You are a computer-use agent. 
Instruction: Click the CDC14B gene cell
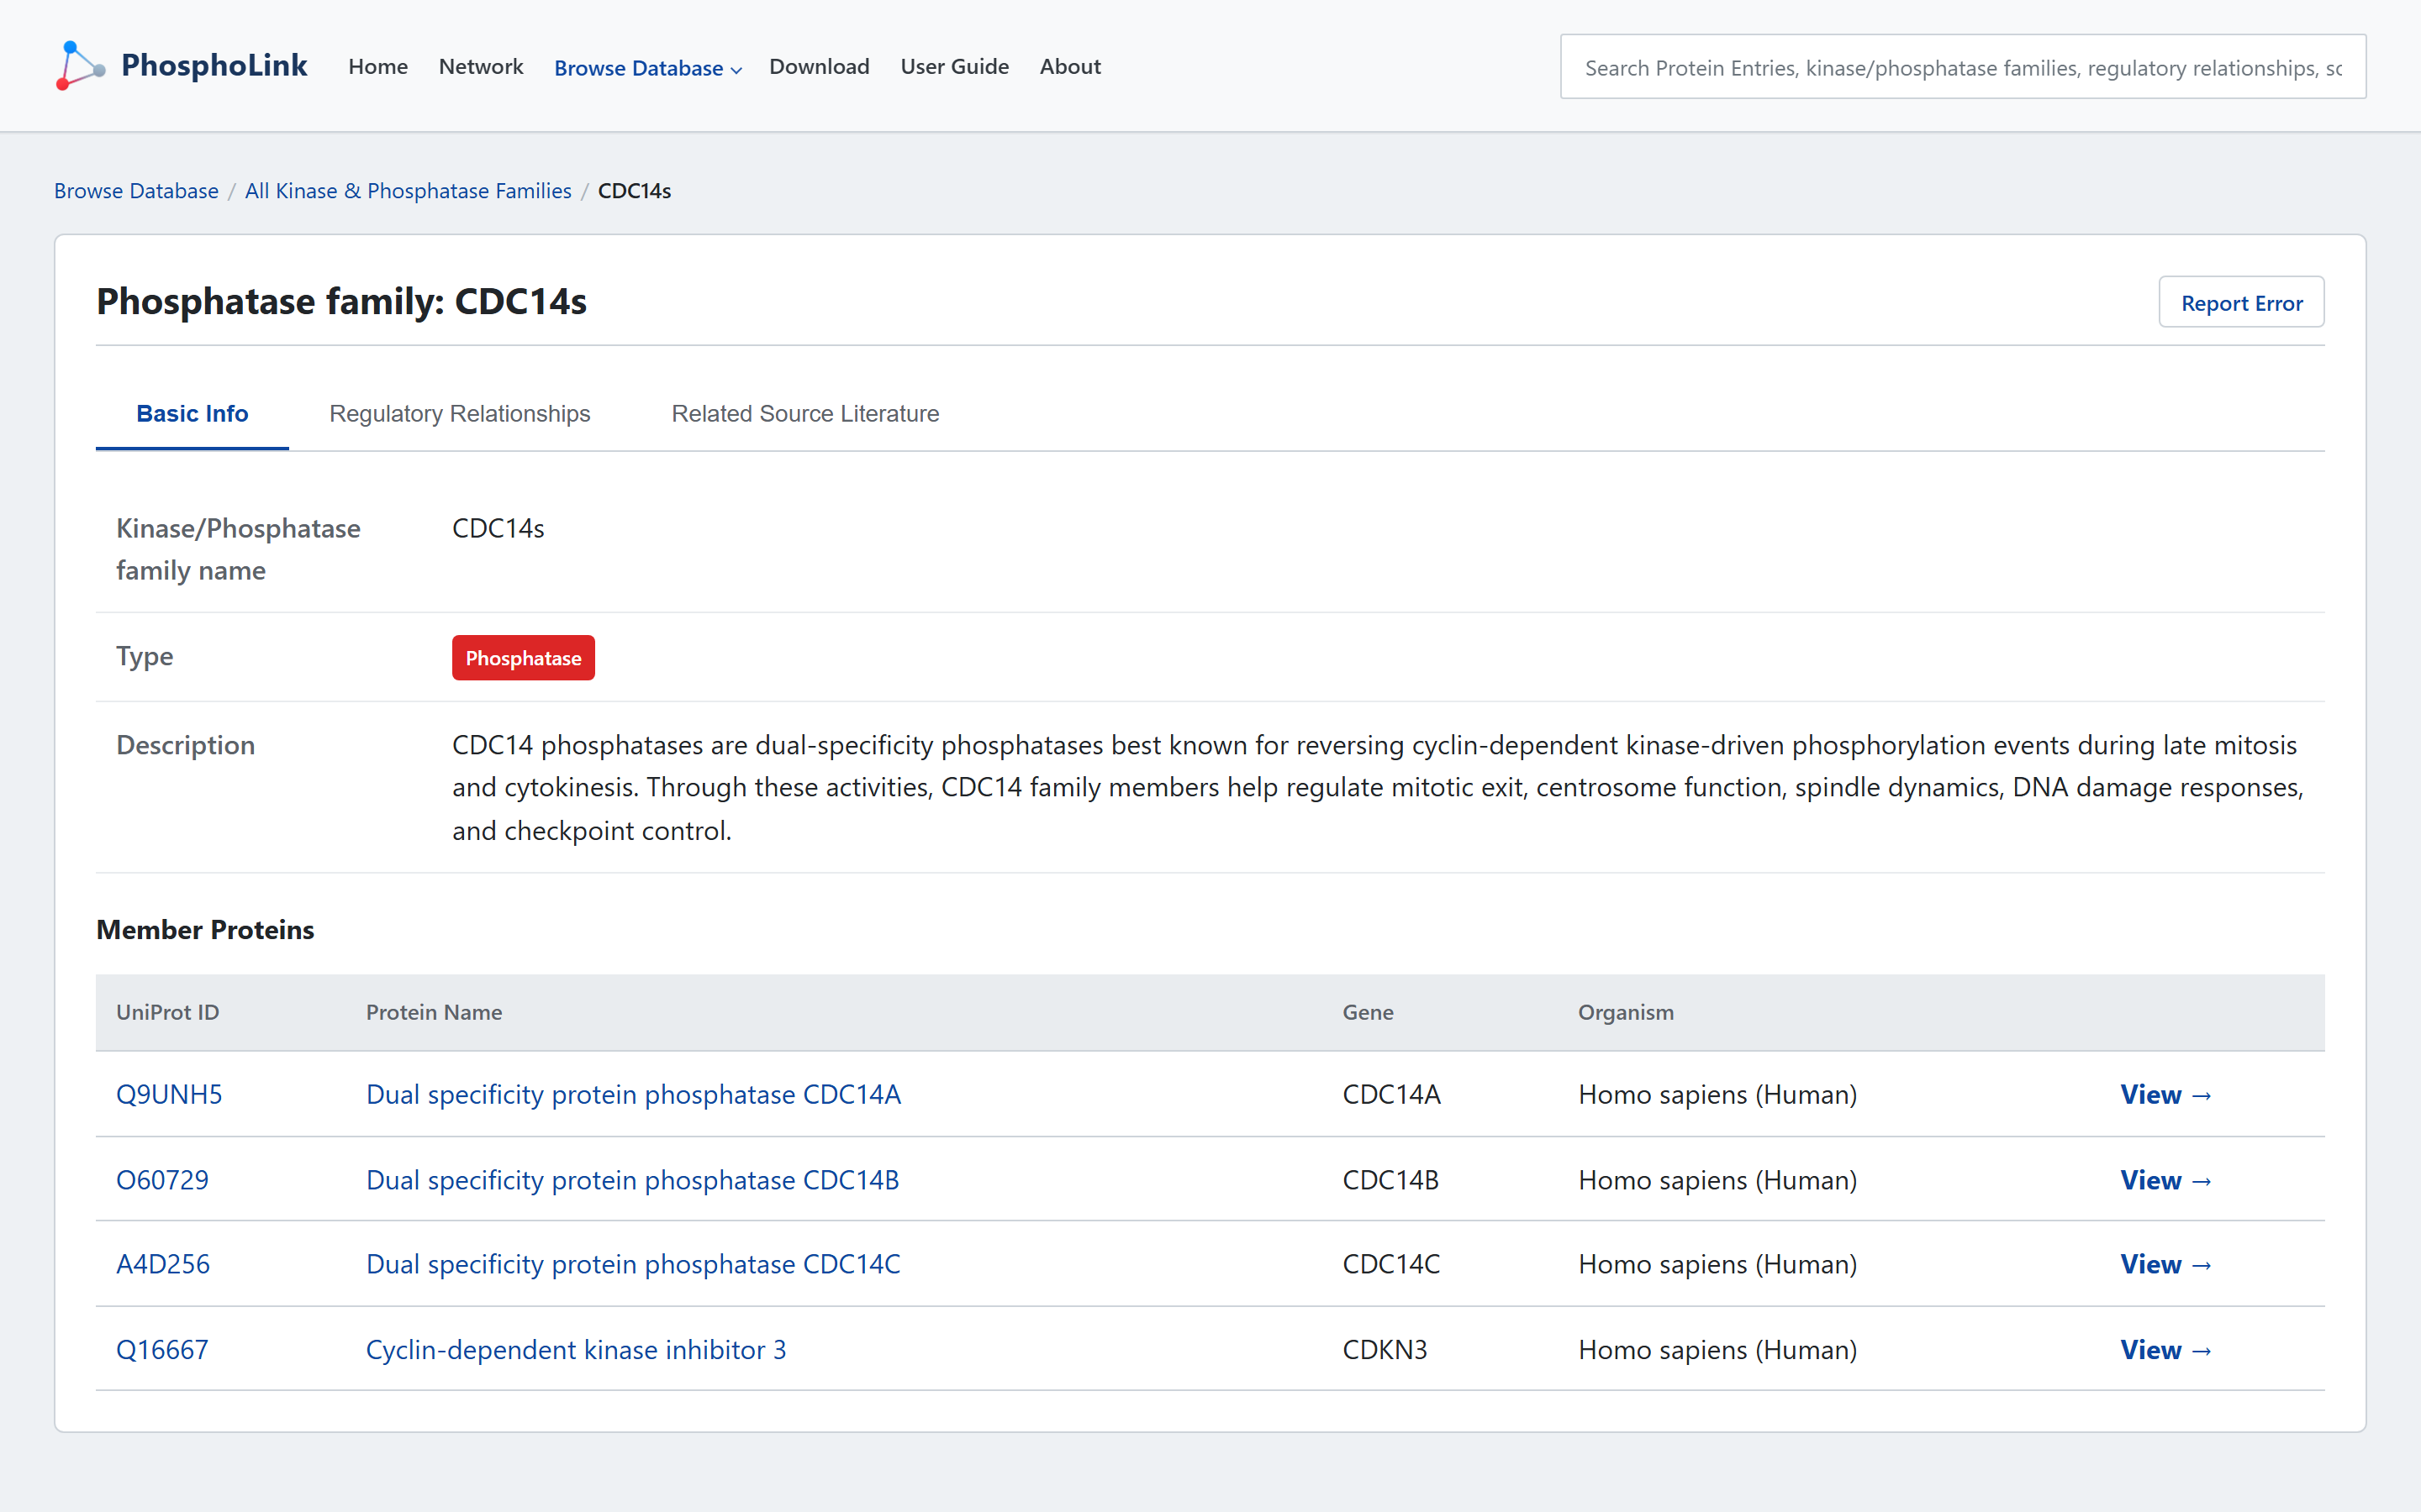pos(1390,1180)
